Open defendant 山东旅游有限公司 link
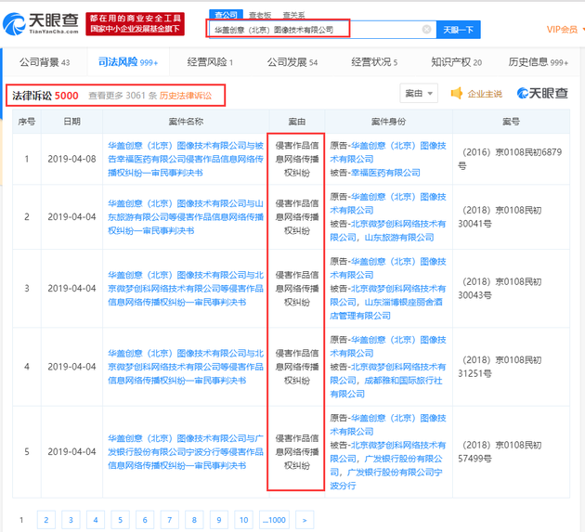 click(x=399, y=238)
